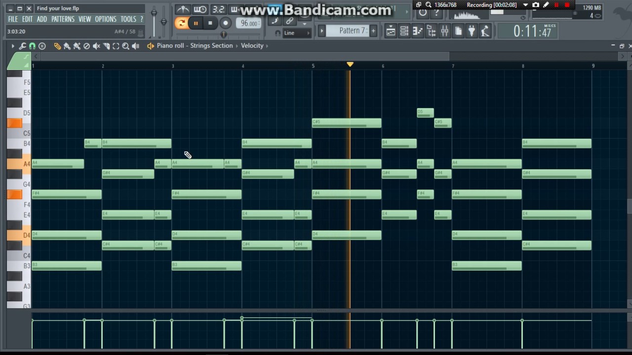Screen dimensions: 632x355
Task: Click the song position slider
Action: 224,34
